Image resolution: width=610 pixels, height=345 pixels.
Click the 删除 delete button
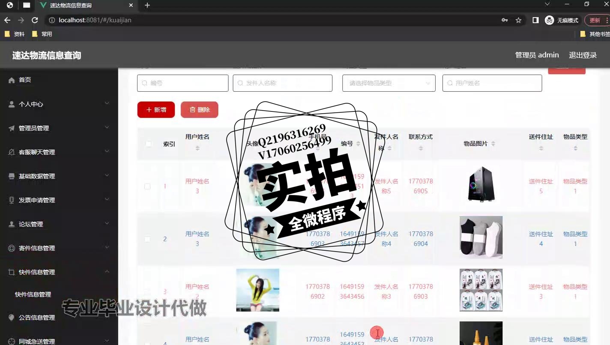tap(200, 110)
